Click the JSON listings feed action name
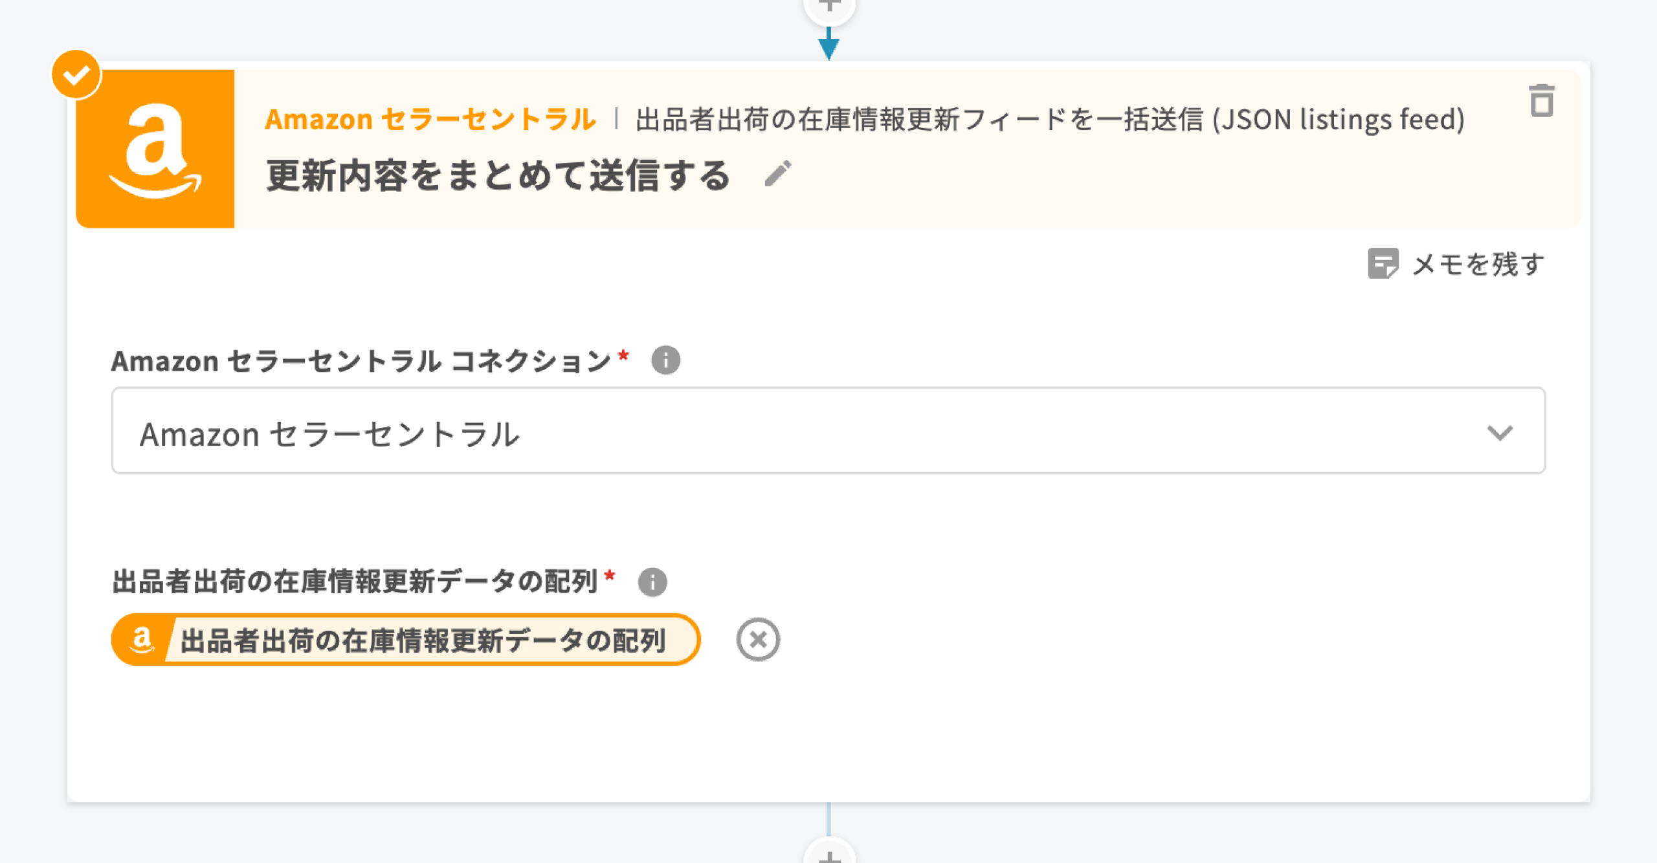The width and height of the screenshot is (1657, 863). pos(1050,120)
